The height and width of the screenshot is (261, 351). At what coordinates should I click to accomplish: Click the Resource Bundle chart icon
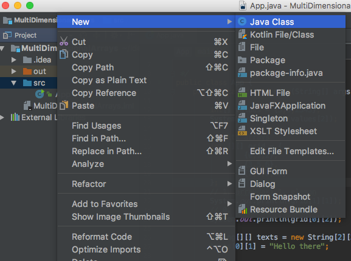tap(243, 209)
